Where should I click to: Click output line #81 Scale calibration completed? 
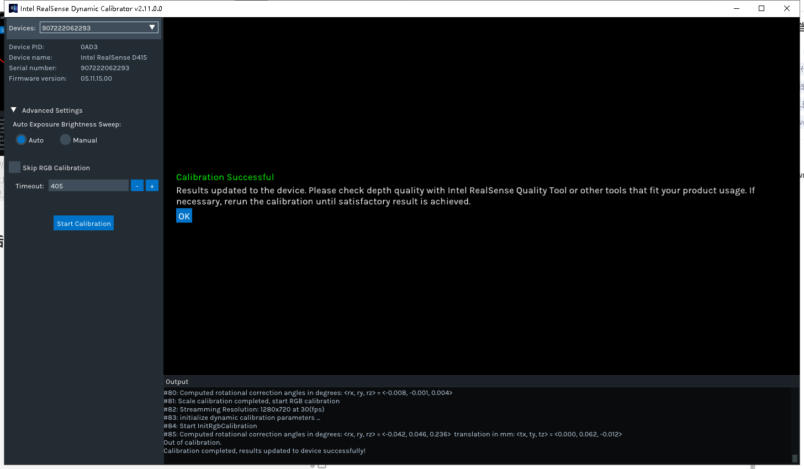tap(251, 401)
